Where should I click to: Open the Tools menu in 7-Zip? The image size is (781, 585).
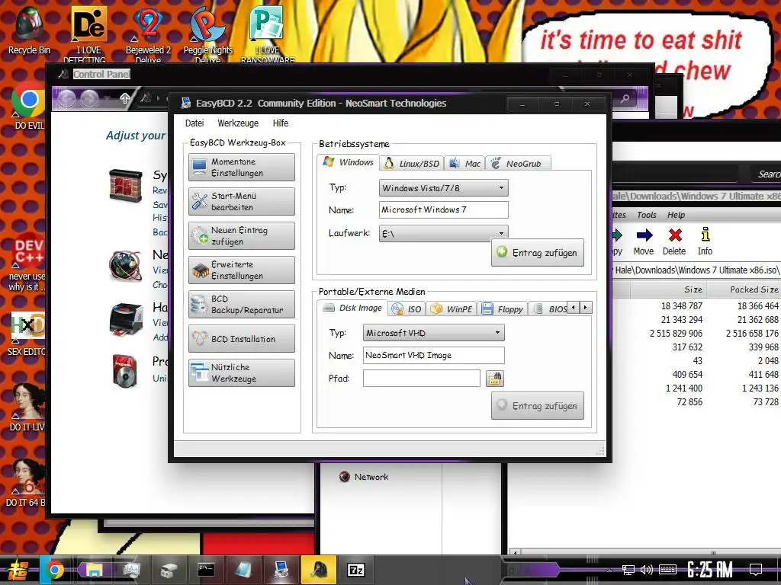[x=647, y=215]
